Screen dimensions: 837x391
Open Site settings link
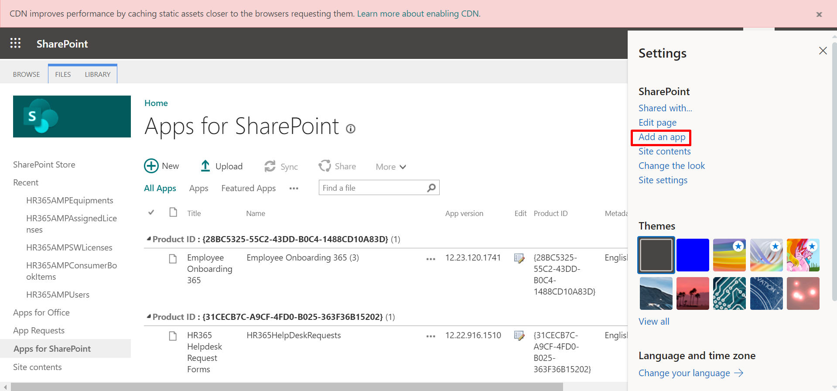point(663,180)
